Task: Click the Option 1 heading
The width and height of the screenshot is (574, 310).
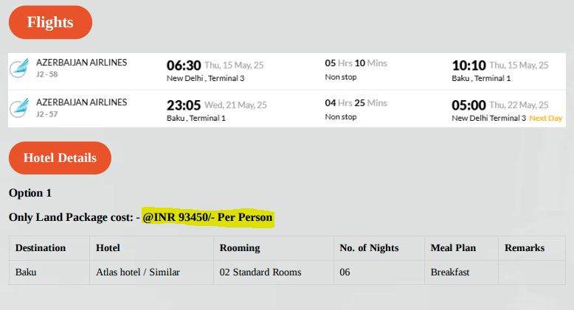Action: tap(30, 193)
